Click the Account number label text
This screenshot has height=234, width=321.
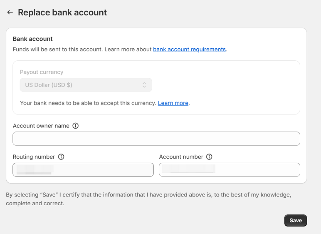[181, 157]
